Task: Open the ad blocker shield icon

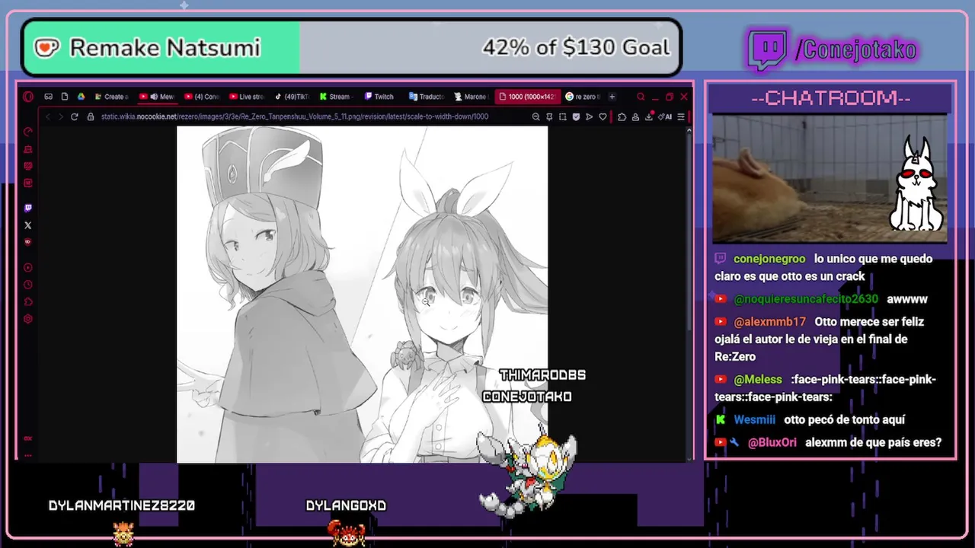Action: 576,116
